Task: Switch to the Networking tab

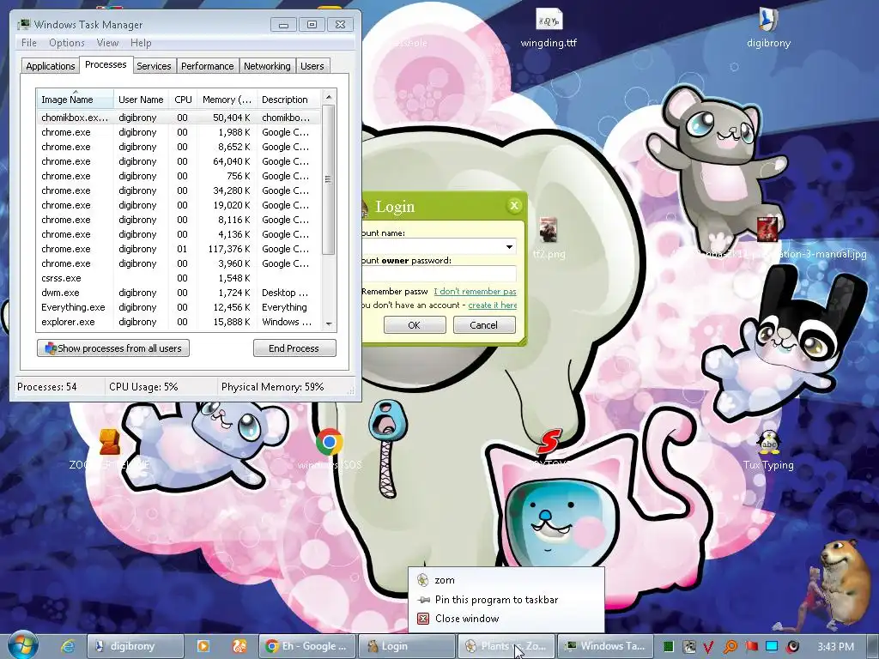Action: tap(267, 66)
